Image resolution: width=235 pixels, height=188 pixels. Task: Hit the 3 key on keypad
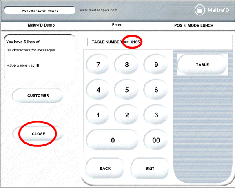tap(156, 115)
